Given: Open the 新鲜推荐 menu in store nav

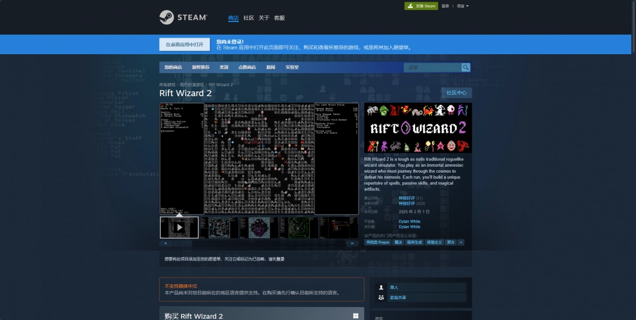Looking at the screenshot, I should point(200,68).
